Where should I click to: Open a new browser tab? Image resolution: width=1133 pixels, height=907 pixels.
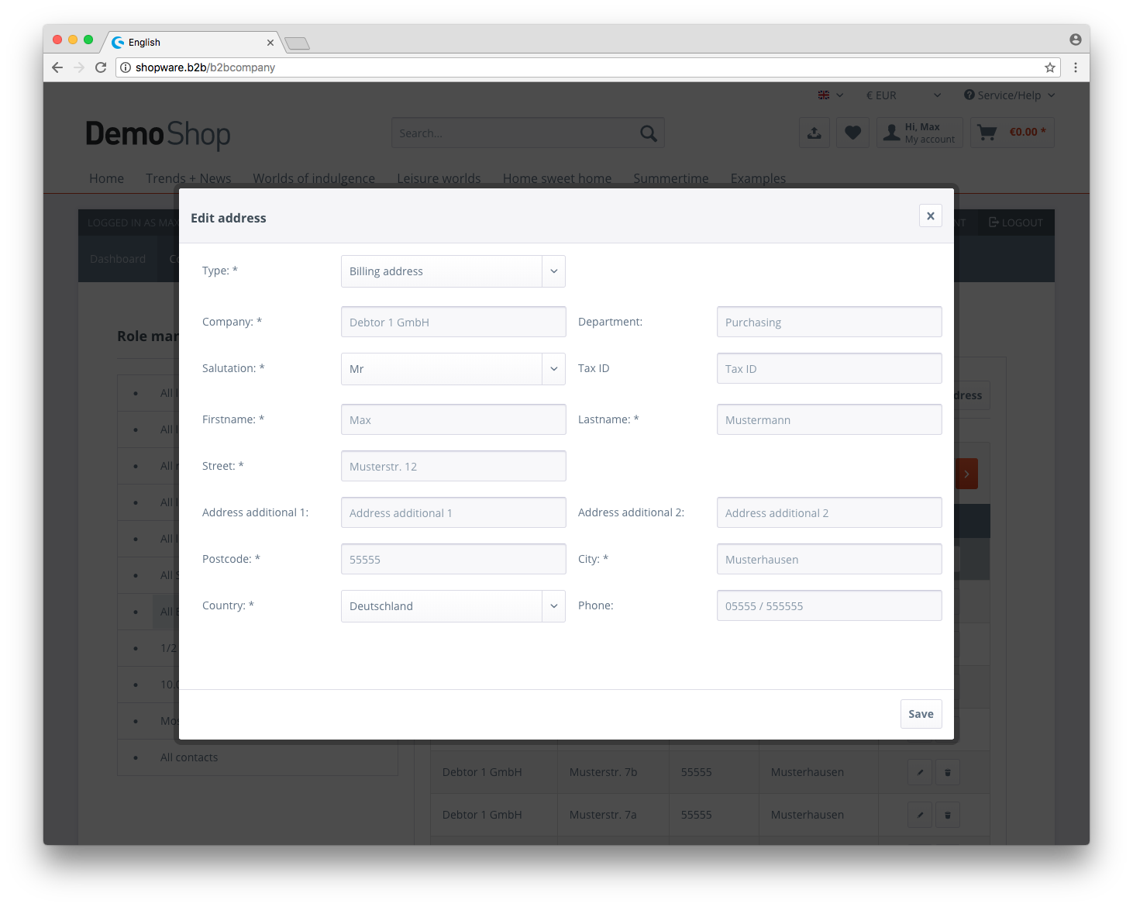pos(297,43)
